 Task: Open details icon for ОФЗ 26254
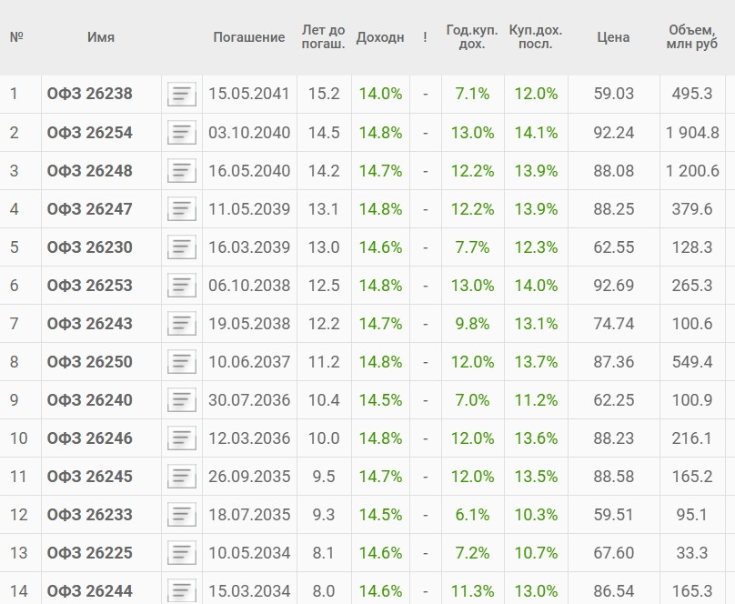(181, 133)
